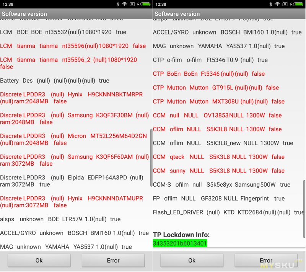Tap the battery icon in left status bar
Viewport: 306px width, 272px height.
146,4
